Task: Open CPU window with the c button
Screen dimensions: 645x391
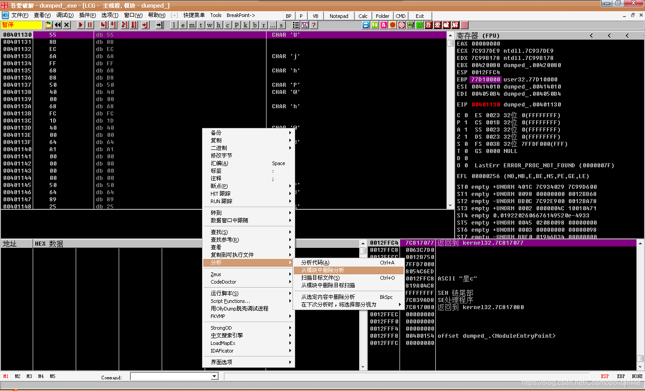Action: click(x=228, y=25)
